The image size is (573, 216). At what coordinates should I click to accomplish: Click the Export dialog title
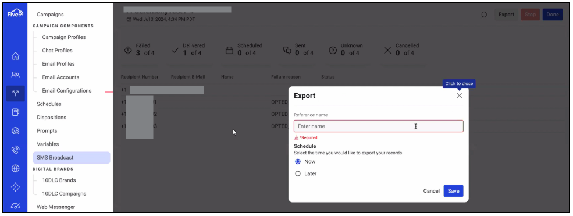(x=305, y=95)
